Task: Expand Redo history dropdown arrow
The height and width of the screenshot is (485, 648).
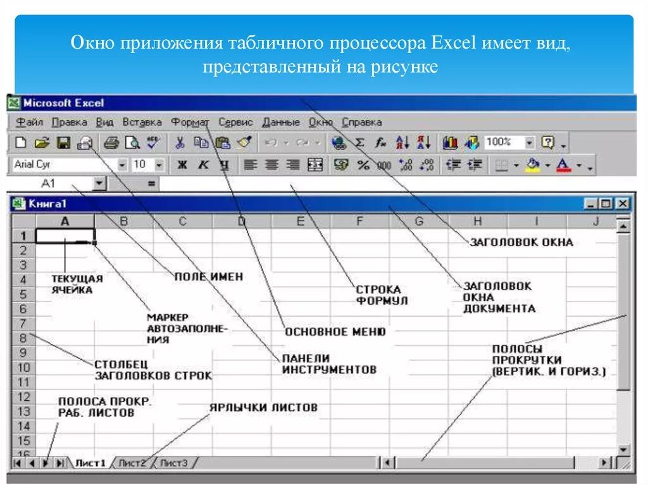Action: pyautogui.click(x=318, y=143)
